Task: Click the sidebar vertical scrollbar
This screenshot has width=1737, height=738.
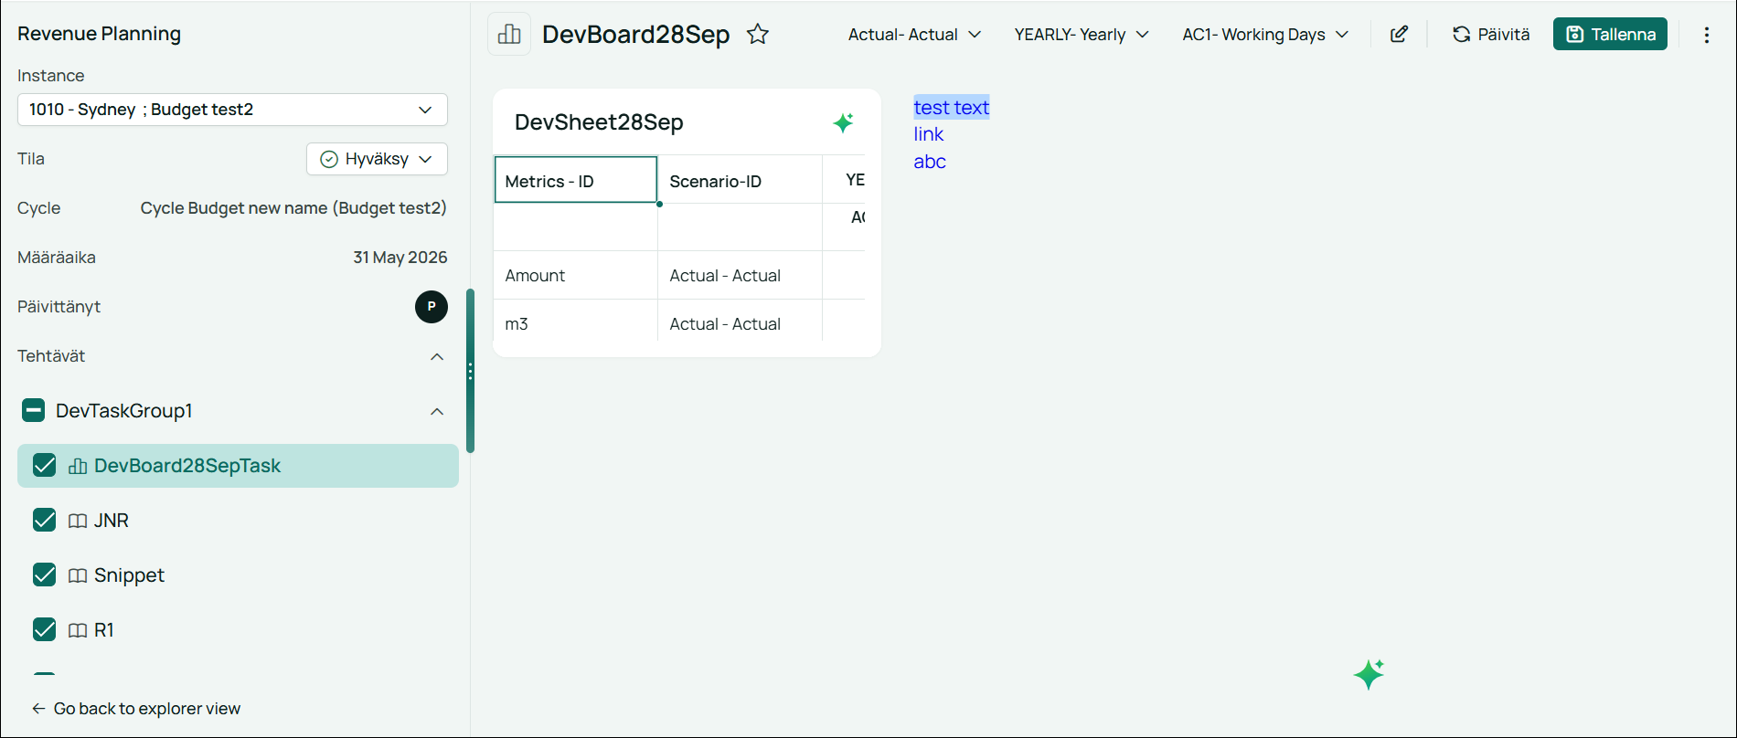Action: point(470,371)
